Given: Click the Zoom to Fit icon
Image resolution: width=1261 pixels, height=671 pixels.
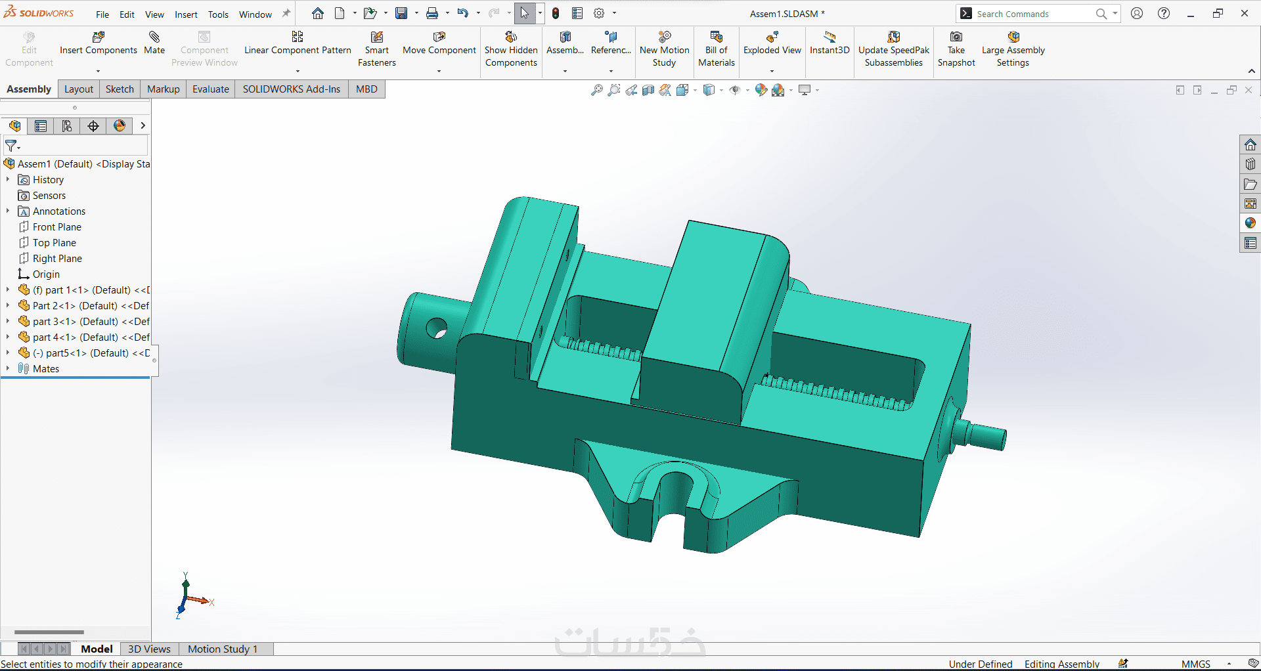Looking at the screenshot, I should pos(596,90).
